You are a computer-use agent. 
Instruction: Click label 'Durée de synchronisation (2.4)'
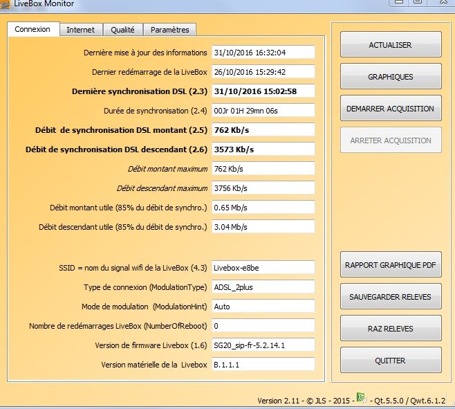(156, 111)
